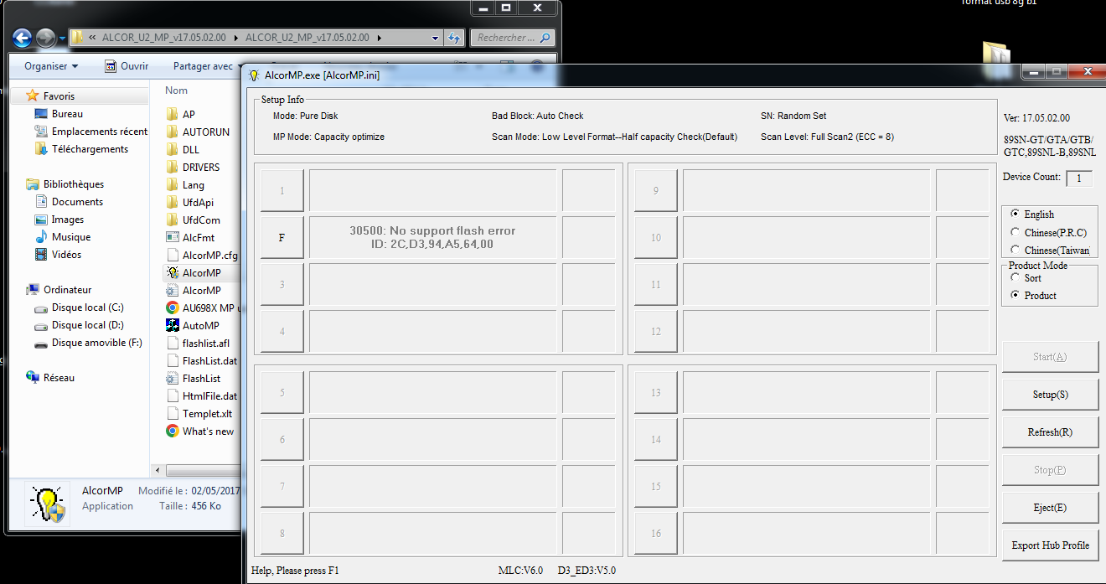Click the desktop folder icon behind AlcorMP window
Image resolution: width=1106 pixels, height=584 pixels.
coord(995,52)
